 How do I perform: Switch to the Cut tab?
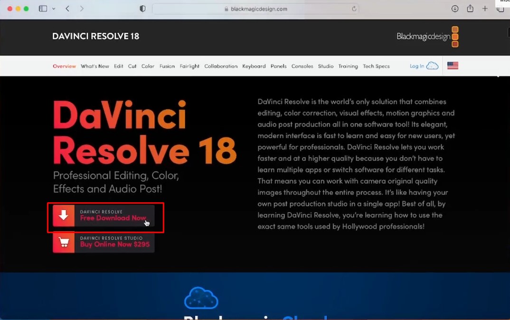coord(132,66)
